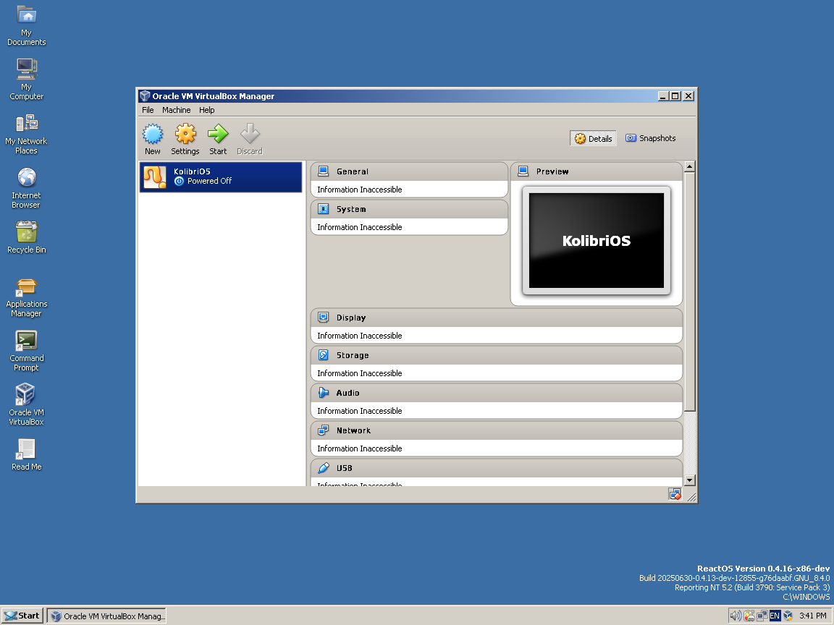This screenshot has width=834, height=625.
Task: Collapse the System section header
Action: [x=409, y=209]
